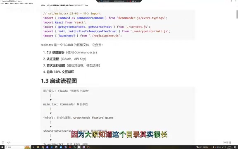238x149 pixels.
Task: Open the weather widget in taskbar
Action: 202,147
